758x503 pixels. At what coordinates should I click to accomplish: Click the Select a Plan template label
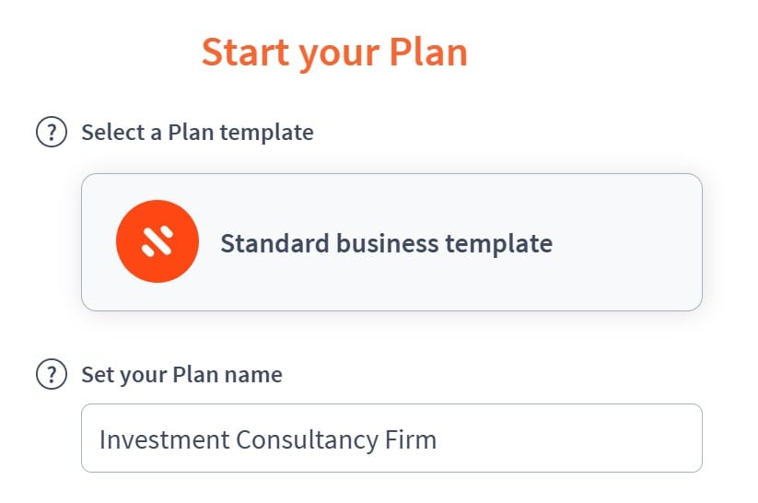click(x=197, y=132)
